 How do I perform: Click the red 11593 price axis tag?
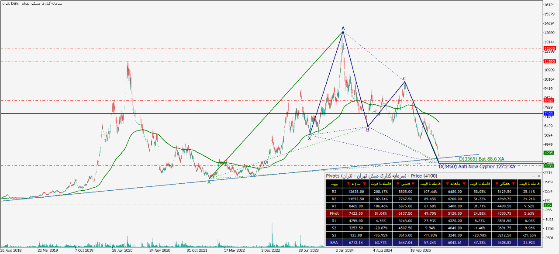tap(549, 62)
